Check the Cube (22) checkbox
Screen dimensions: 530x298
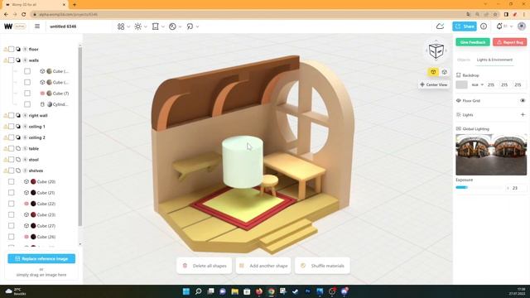coord(11,204)
